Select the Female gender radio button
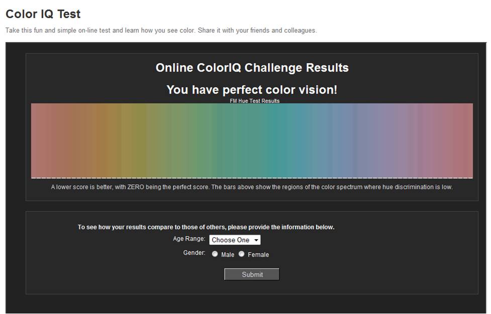Viewport: 491px width, 314px height. tap(242, 254)
